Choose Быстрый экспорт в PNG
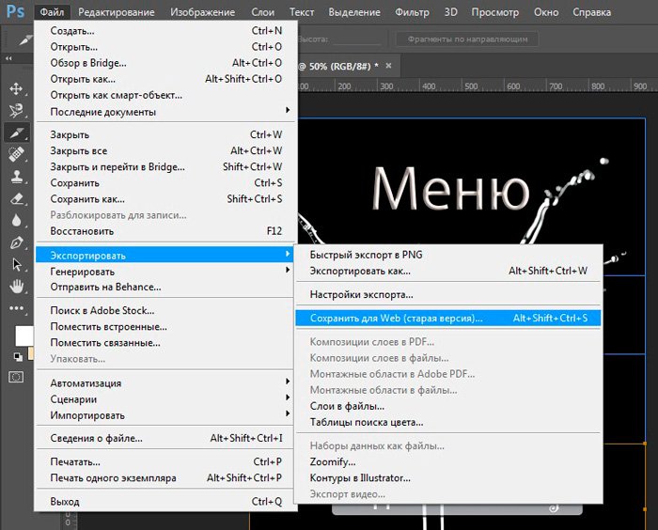The width and height of the screenshot is (658, 530). coord(448,255)
